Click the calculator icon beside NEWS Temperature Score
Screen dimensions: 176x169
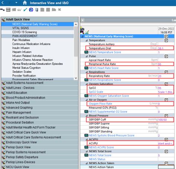(x=86, y=52)
